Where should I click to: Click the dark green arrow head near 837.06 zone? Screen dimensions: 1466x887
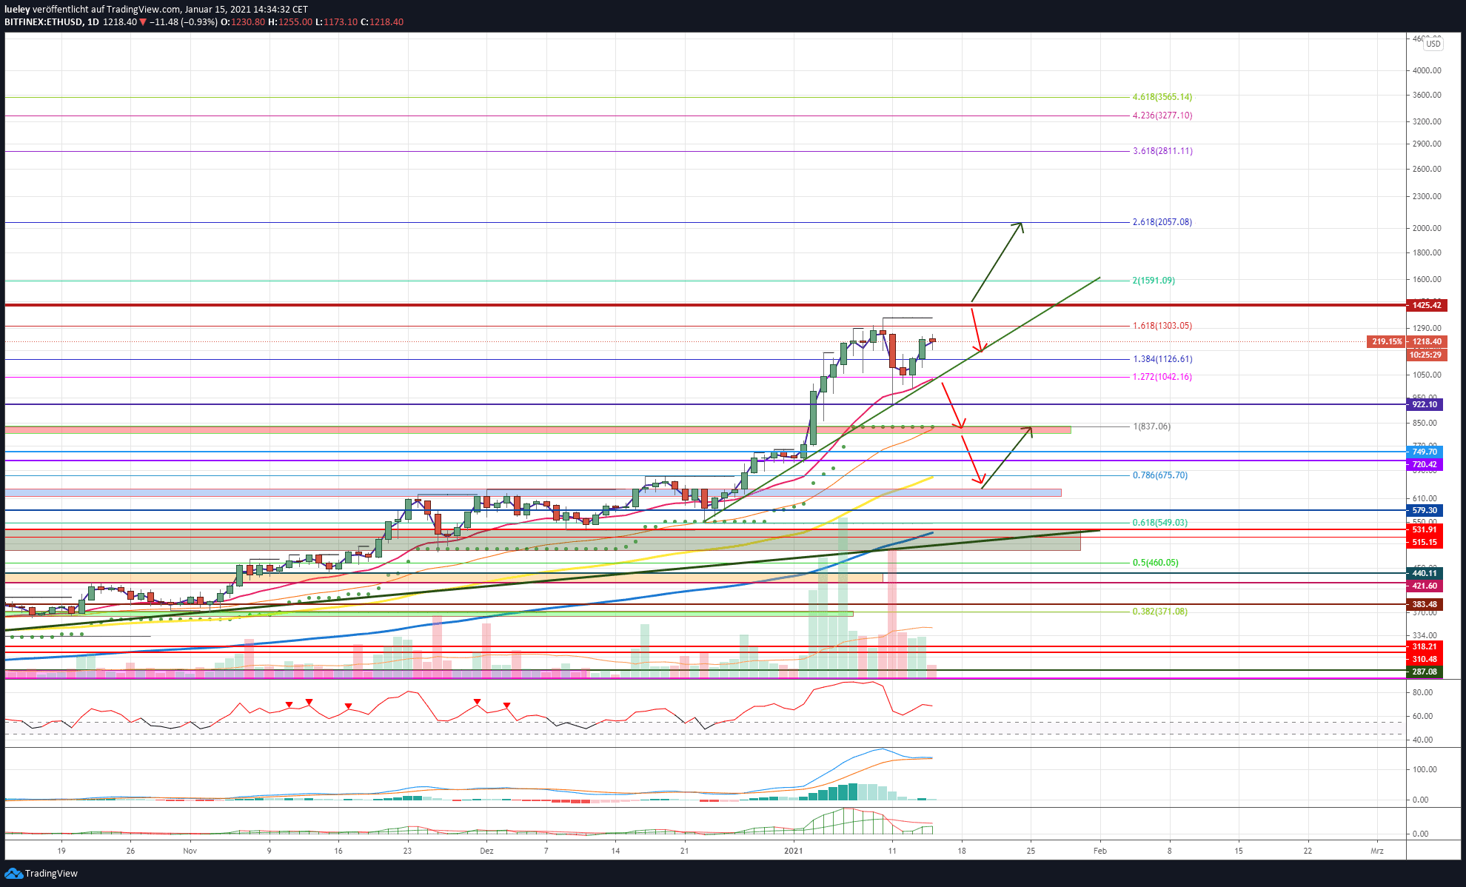(x=1028, y=431)
